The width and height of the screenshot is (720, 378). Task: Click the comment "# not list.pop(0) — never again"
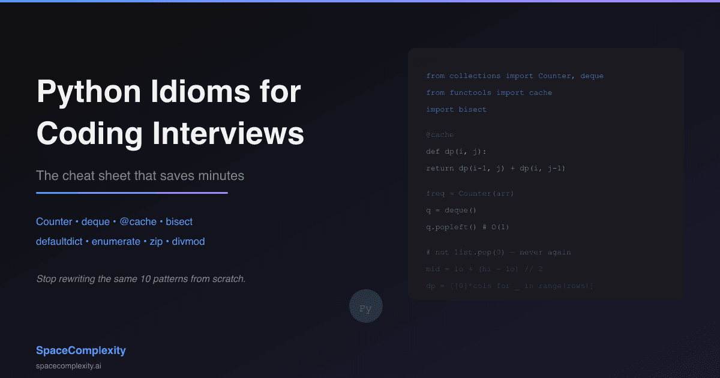coord(498,252)
